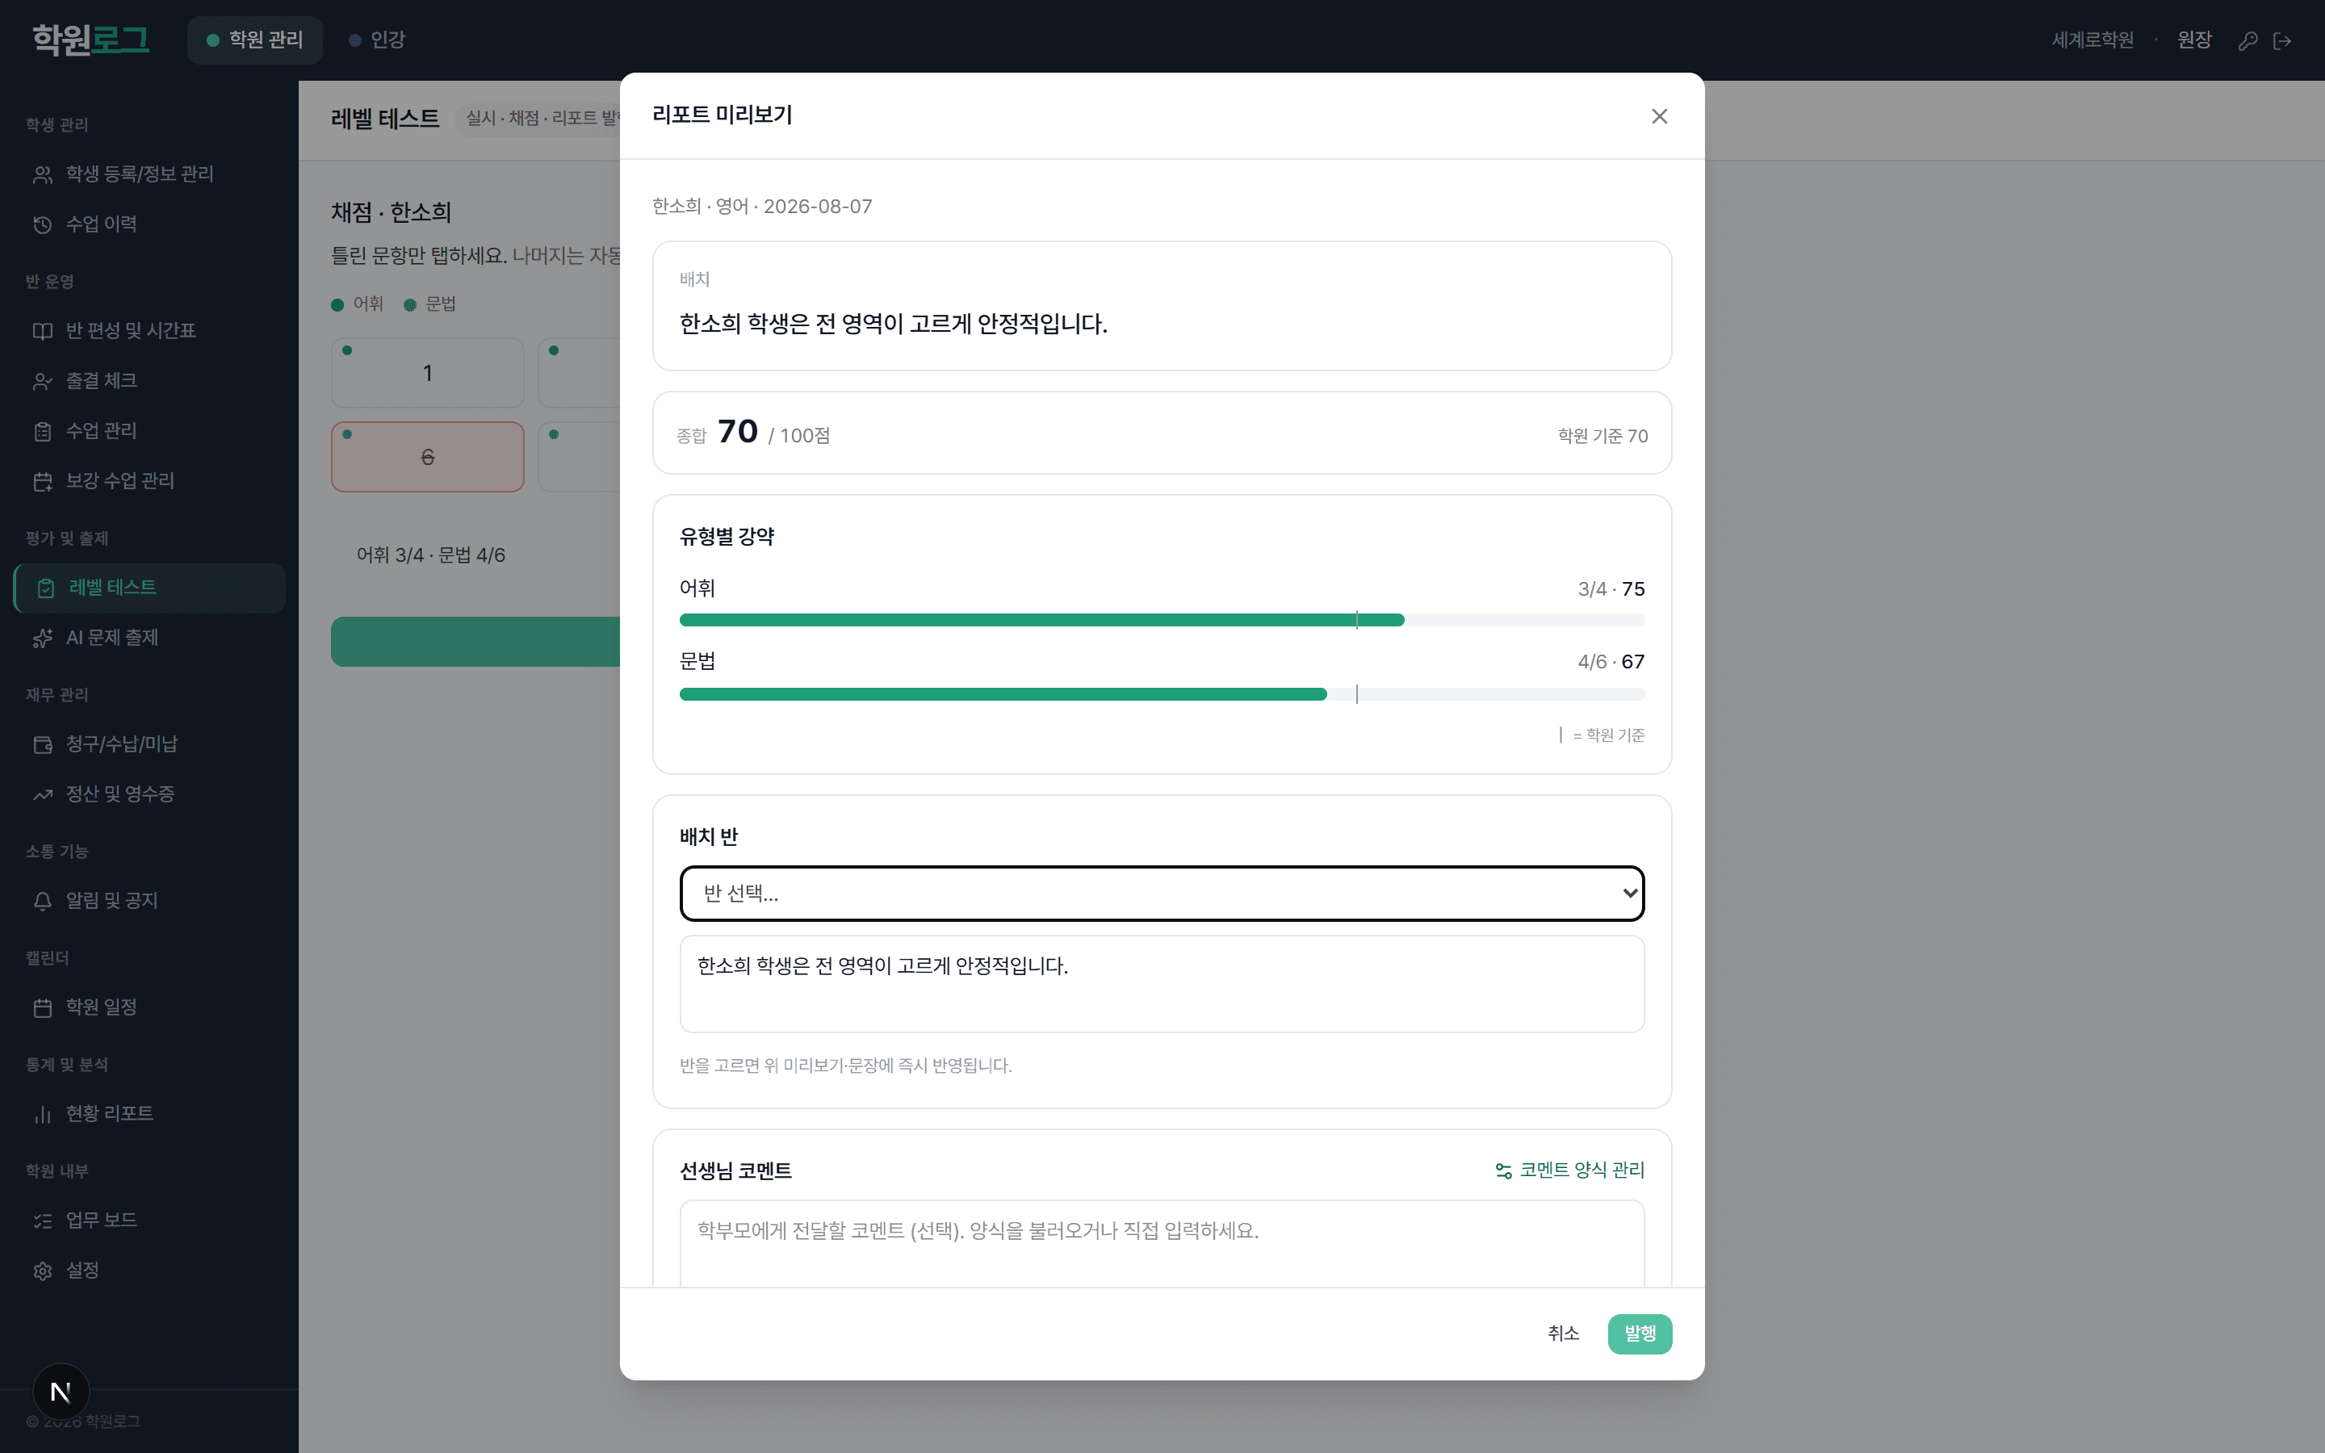Toggle question 6 grading tile
Image resolution: width=2325 pixels, height=1453 pixels.
(x=428, y=456)
